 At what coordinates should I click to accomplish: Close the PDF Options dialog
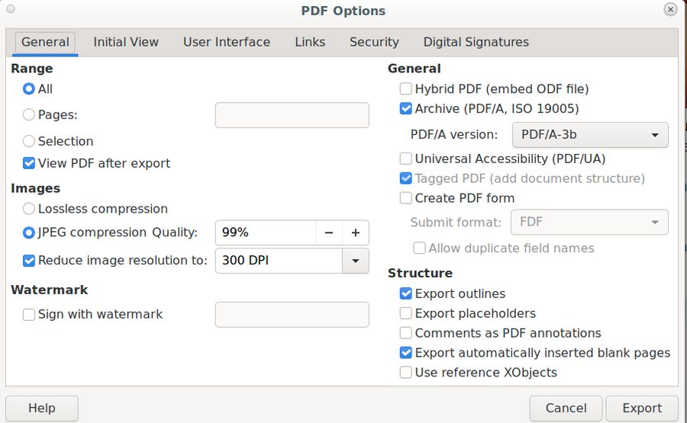[x=670, y=10]
